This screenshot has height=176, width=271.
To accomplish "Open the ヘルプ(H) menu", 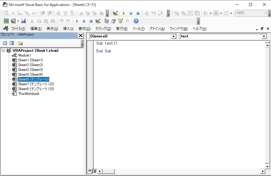I will 199,29.
